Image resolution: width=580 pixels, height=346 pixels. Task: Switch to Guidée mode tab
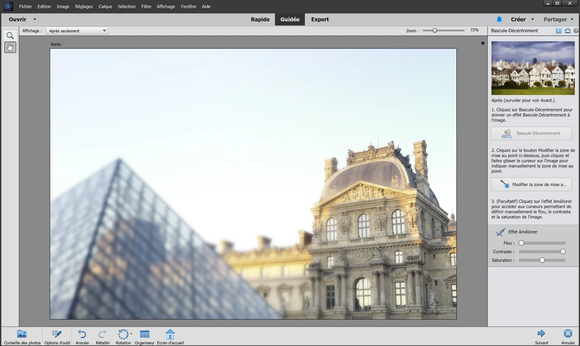[290, 20]
